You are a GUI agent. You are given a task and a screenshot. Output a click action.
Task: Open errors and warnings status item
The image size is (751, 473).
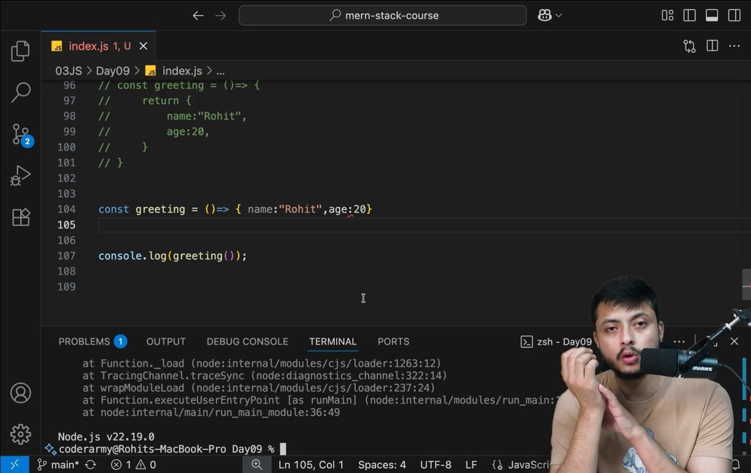(133, 465)
